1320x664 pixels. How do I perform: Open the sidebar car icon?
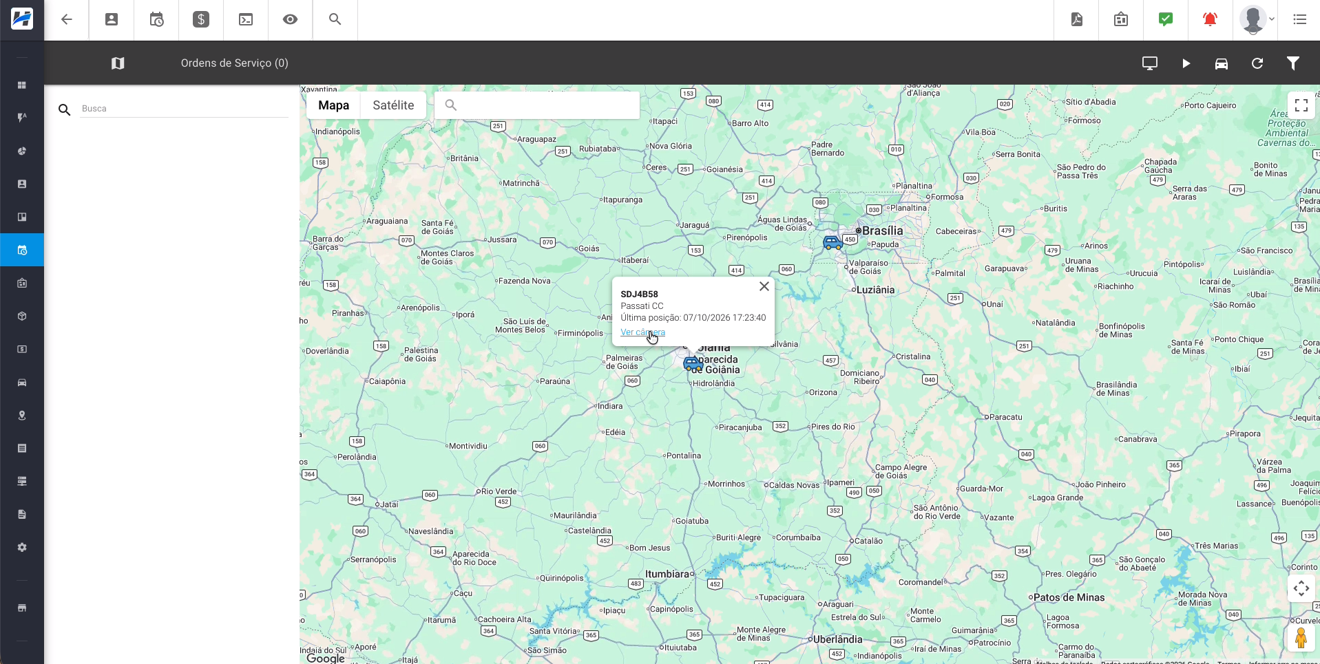pyautogui.click(x=22, y=383)
